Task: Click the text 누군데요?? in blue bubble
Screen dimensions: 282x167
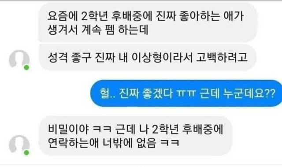Action: [x=249, y=93]
